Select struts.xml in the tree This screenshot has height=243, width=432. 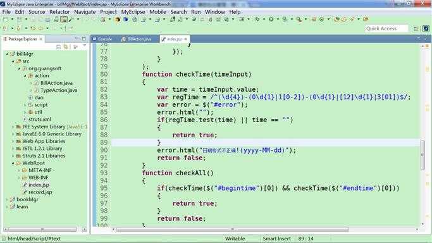click(40, 120)
